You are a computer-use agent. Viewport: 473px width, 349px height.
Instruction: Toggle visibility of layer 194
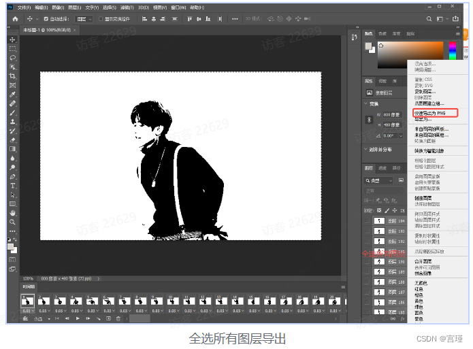[x=367, y=221]
